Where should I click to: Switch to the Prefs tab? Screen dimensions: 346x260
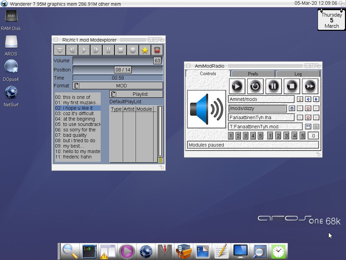tap(253, 74)
